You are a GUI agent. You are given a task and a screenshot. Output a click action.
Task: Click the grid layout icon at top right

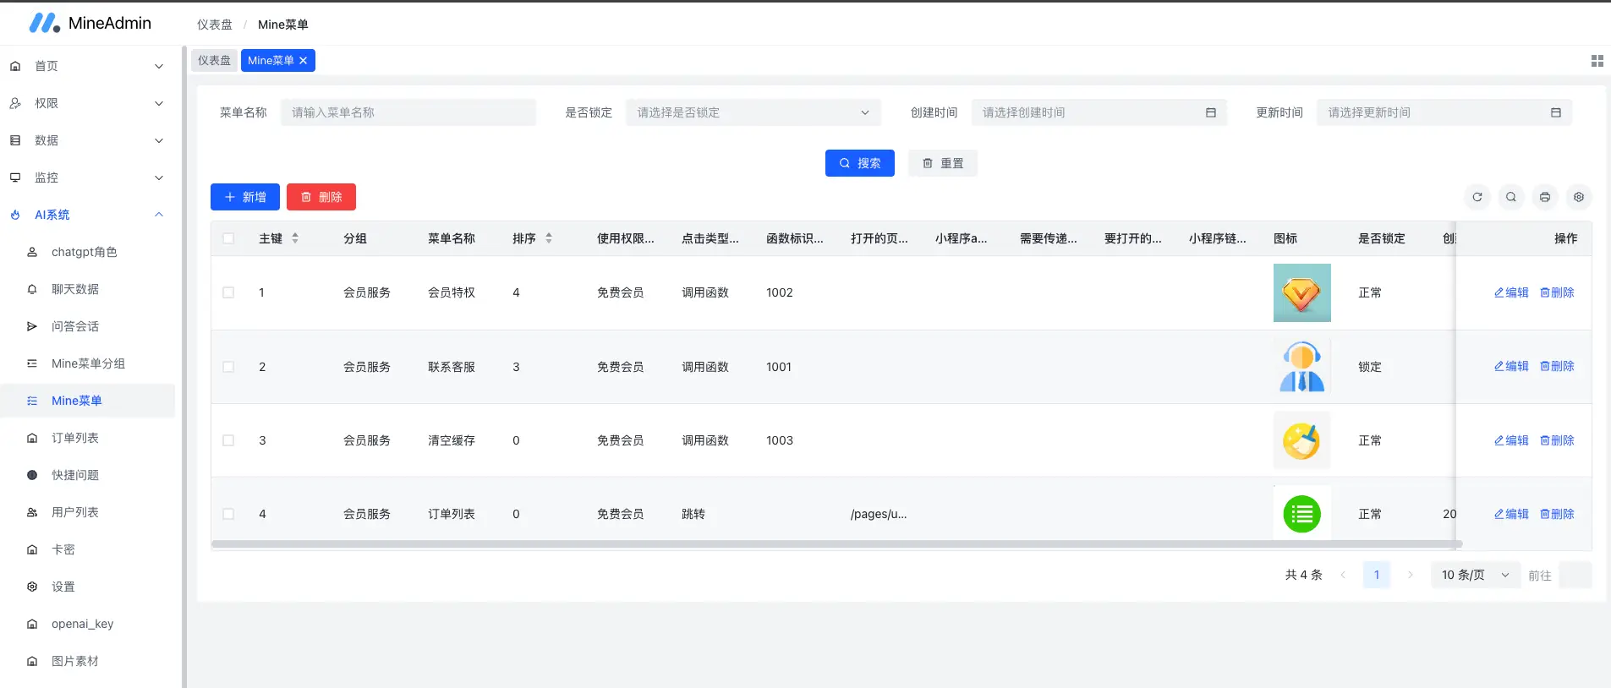[x=1597, y=61]
